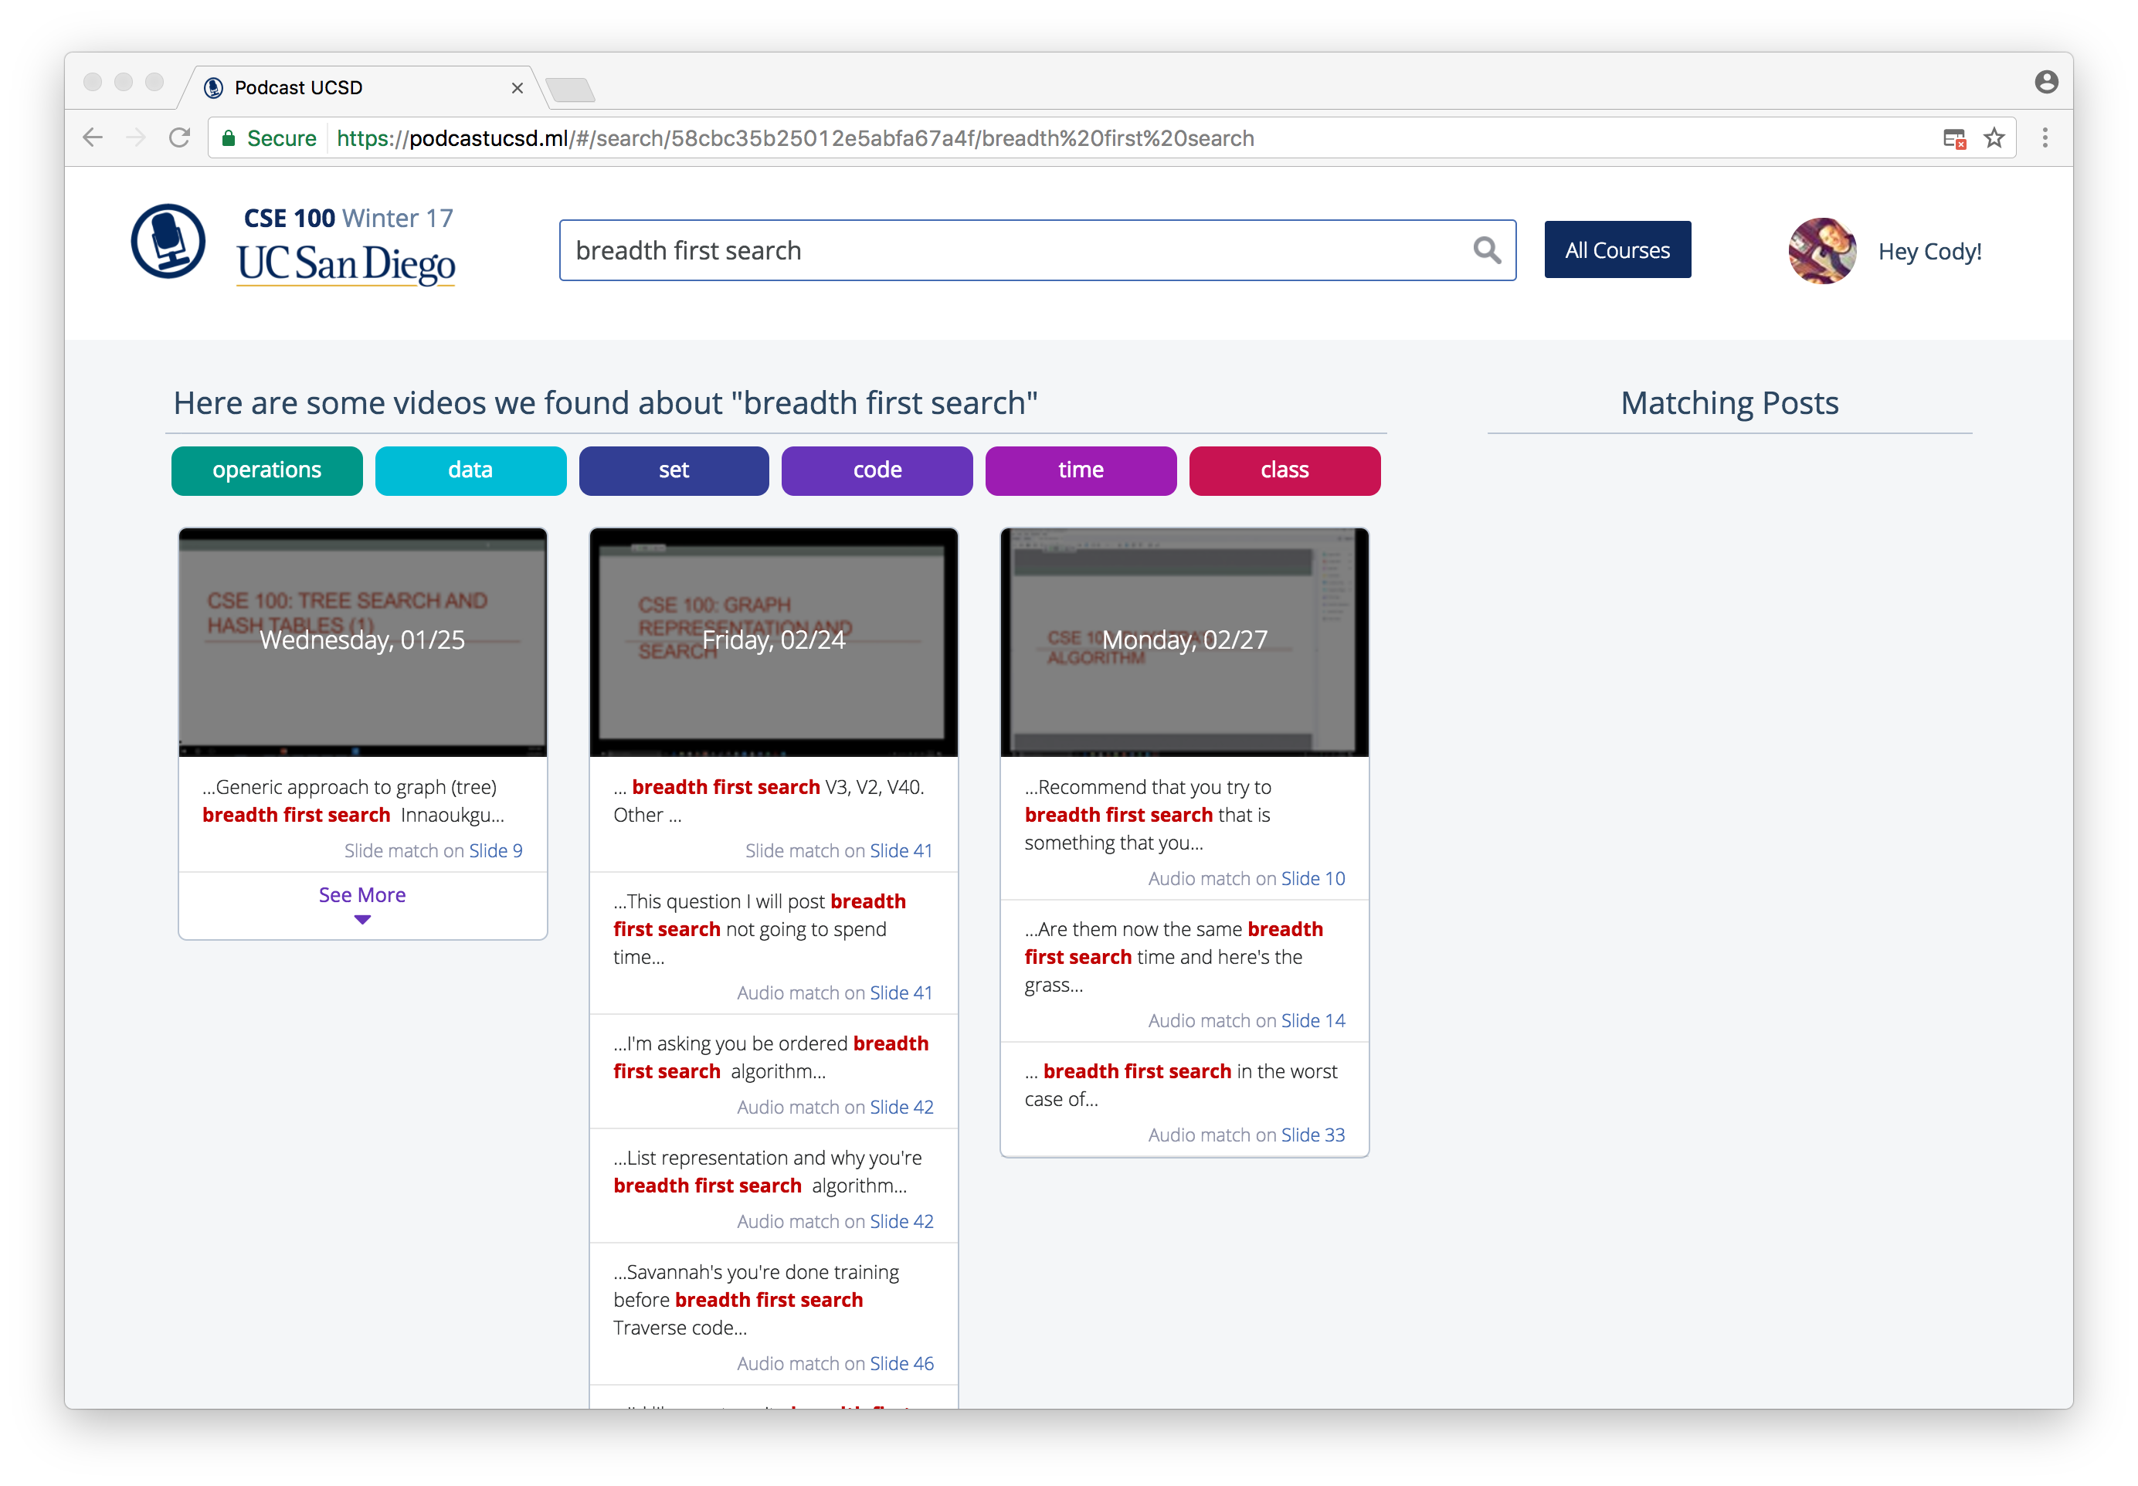This screenshot has width=2138, height=1486.
Task: Open the Friday 02/24 video thumbnail
Action: pos(773,642)
